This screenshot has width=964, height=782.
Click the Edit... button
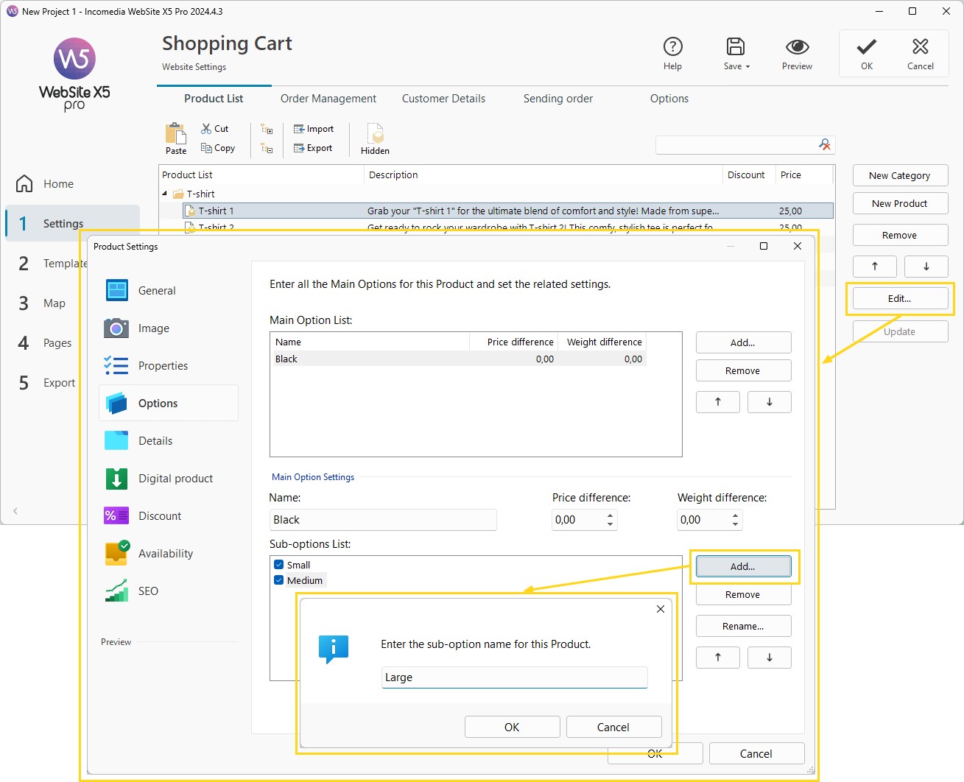900,299
